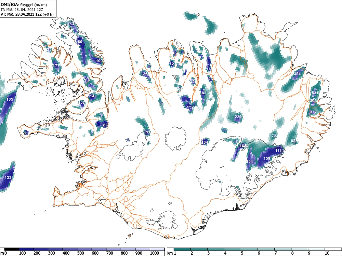Click the visibility value 178

pos(147,132)
